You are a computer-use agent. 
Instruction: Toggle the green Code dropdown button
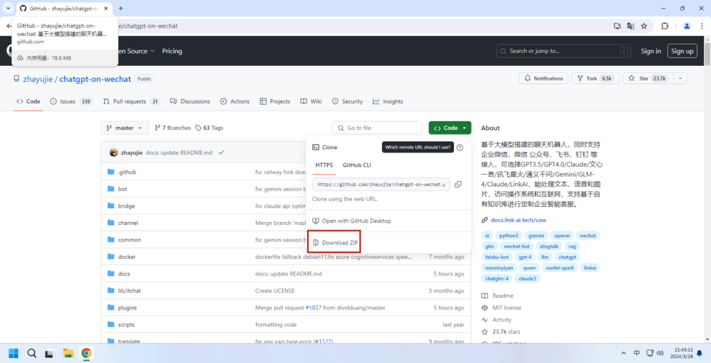click(x=450, y=128)
